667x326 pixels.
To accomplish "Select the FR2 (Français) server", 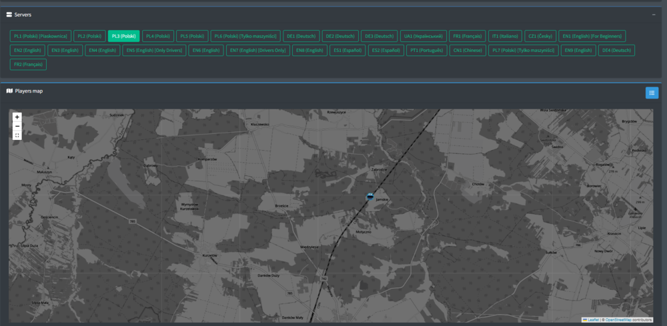I will pos(28,65).
